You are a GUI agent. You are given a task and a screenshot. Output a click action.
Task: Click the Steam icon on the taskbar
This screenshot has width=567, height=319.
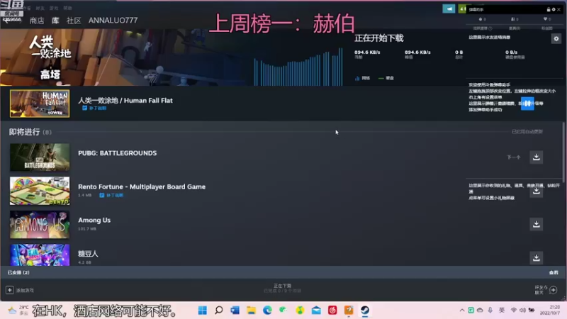pos(365,310)
